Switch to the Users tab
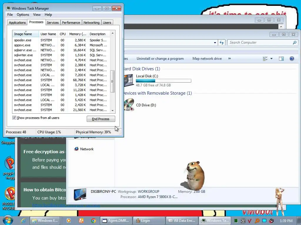Image resolution: width=301 pixels, height=225 pixels. [107, 22]
